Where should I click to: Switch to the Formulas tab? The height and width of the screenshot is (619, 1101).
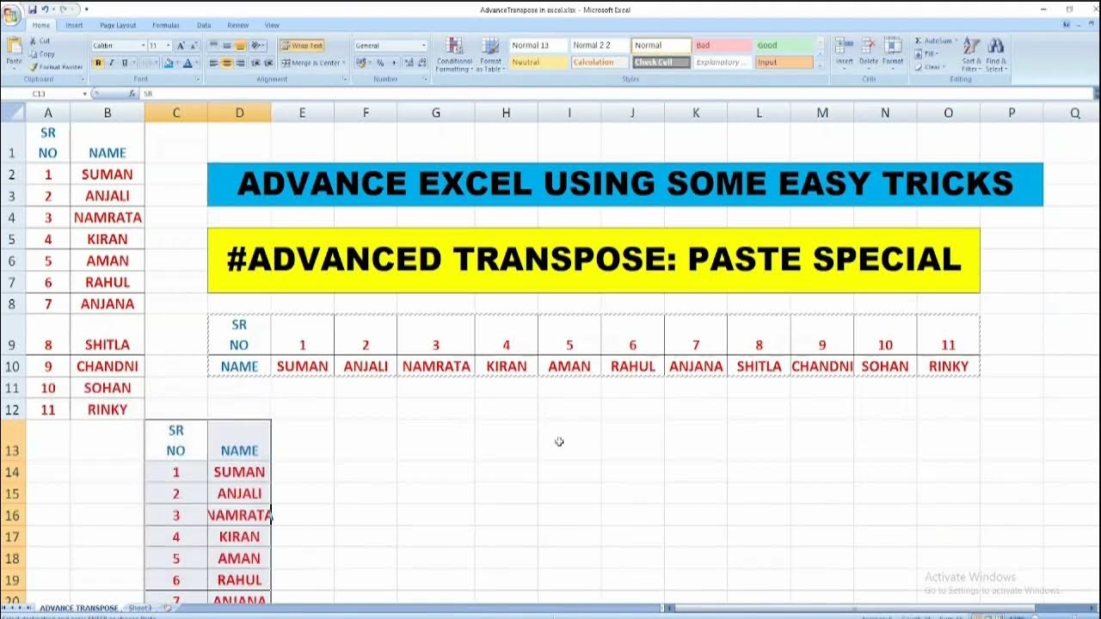(166, 25)
